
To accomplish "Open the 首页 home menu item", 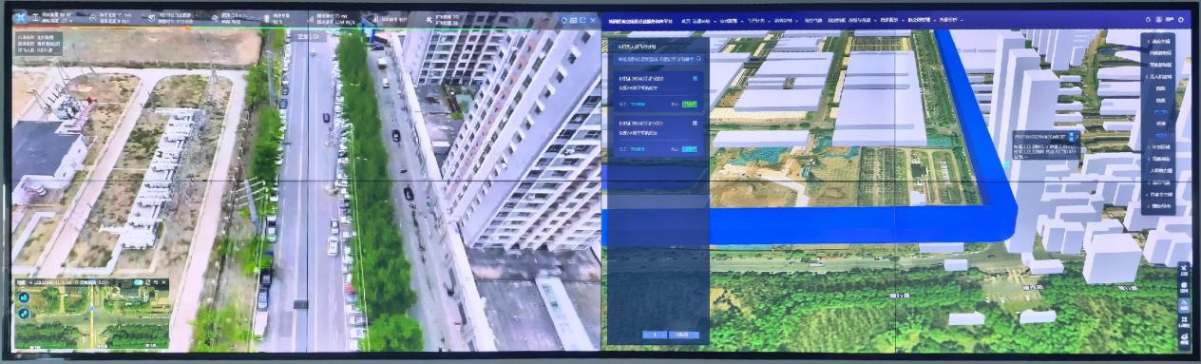I will click(x=685, y=20).
